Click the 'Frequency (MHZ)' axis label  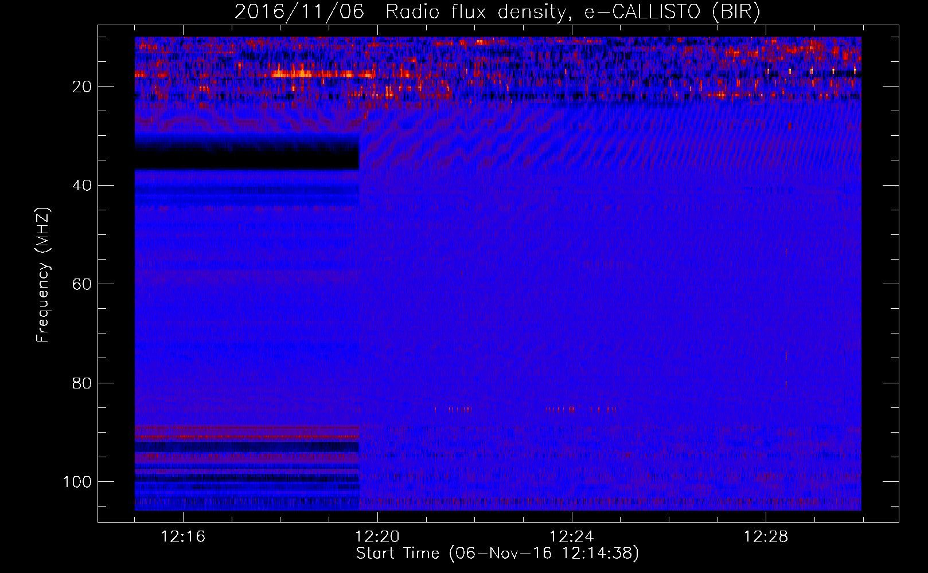44,275
